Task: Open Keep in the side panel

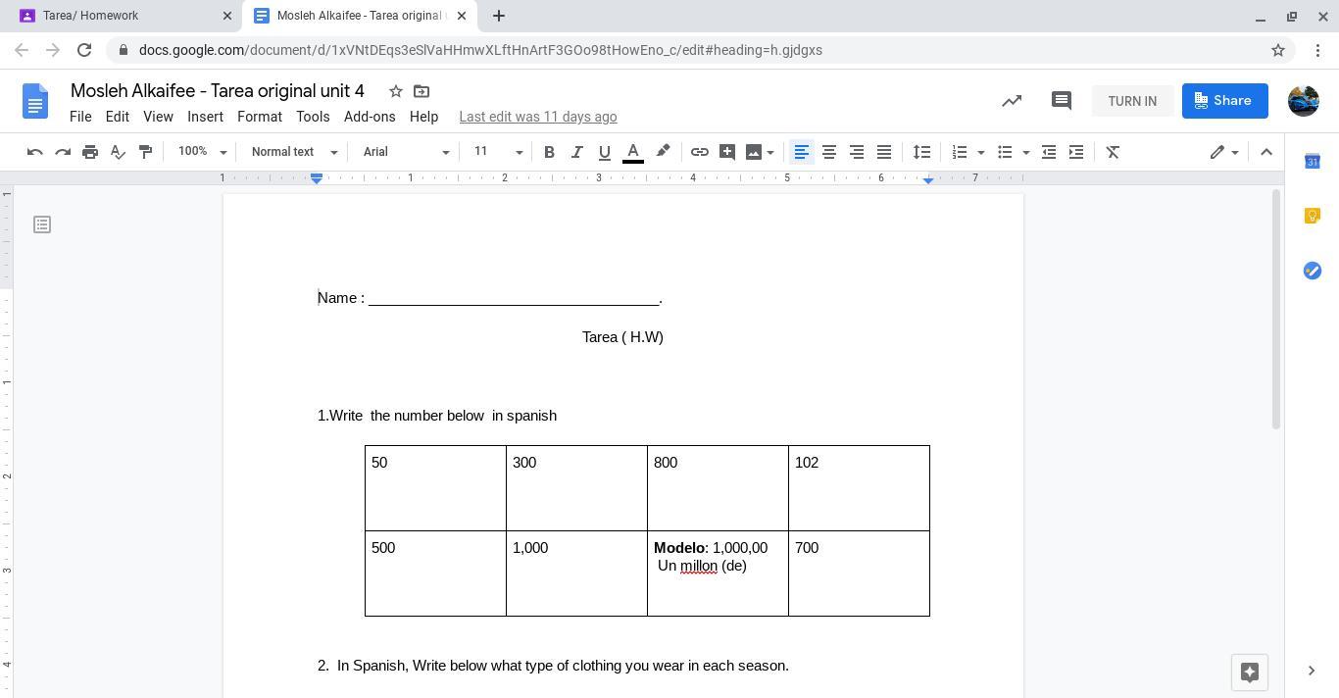Action: coord(1312,216)
